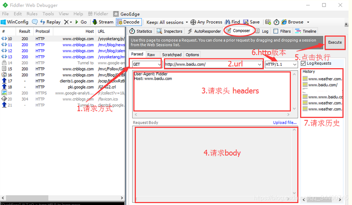Sort sessions by URL column header
352x205 pixels.
pyautogui.click(x=110, y=31)
